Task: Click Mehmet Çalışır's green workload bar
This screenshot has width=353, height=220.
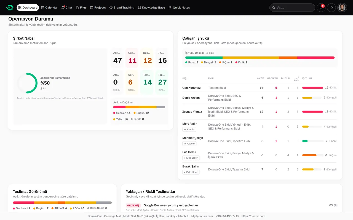Action: [x=305, y=141]
